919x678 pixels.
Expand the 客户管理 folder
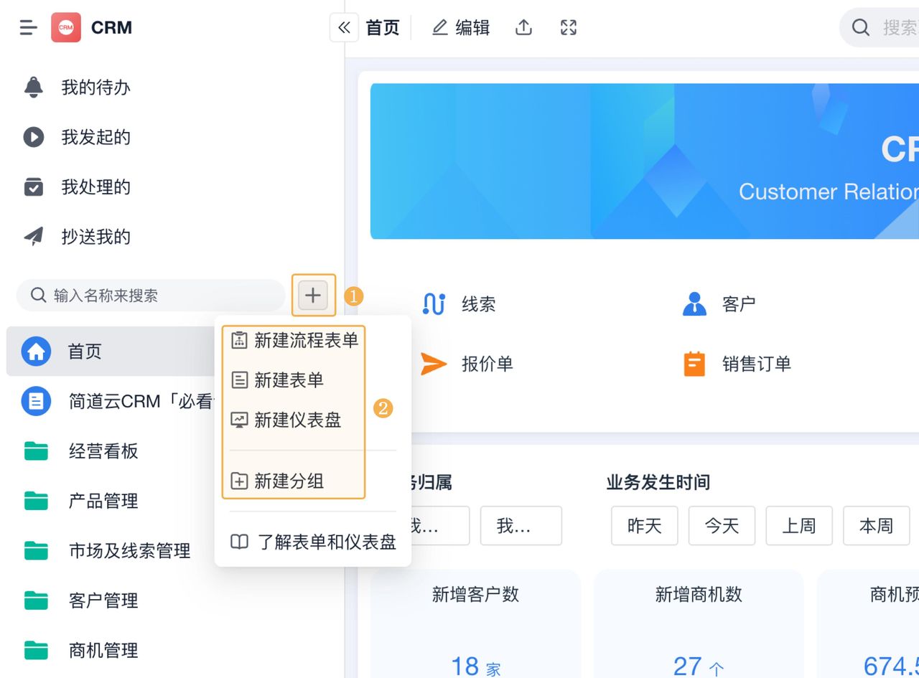pyautogui.click(x=102, y=601)
